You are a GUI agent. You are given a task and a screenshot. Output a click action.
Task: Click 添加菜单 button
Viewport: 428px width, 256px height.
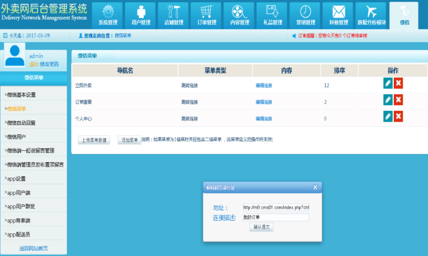coord(130,140)
